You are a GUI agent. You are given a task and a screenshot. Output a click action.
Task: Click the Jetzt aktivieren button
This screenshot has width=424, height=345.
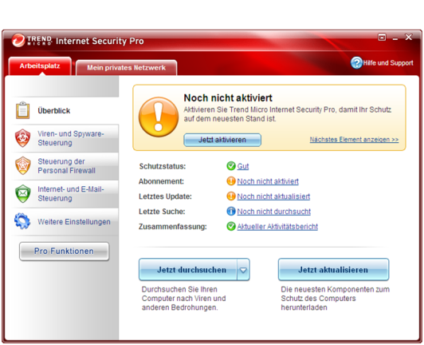click(x=222, y=140)
